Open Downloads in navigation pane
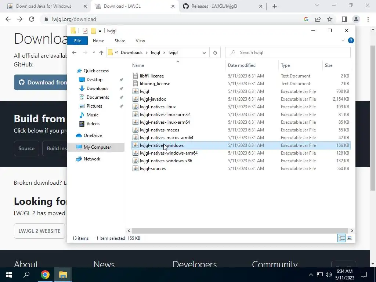The height and width of the screenshot is (282, 376). [x=97, y=88]
